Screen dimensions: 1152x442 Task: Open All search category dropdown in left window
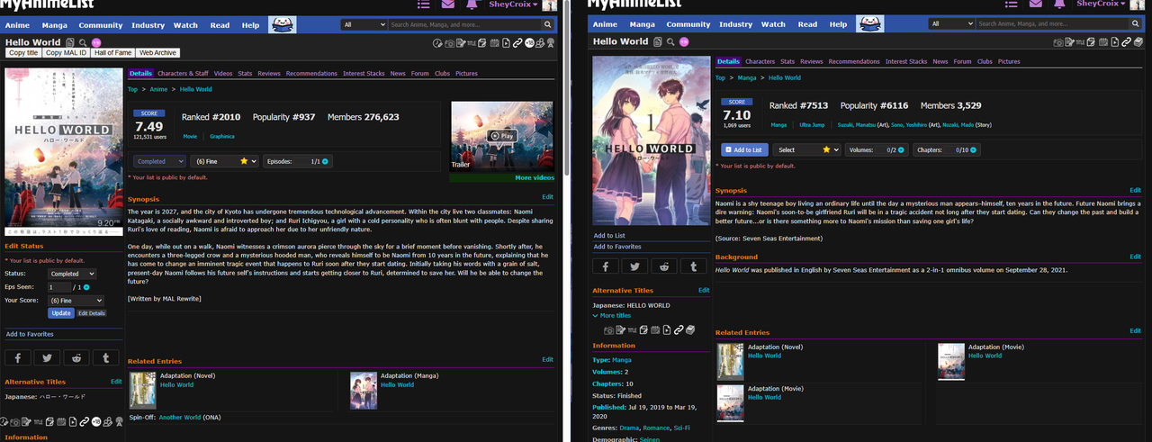click(364, 24)
